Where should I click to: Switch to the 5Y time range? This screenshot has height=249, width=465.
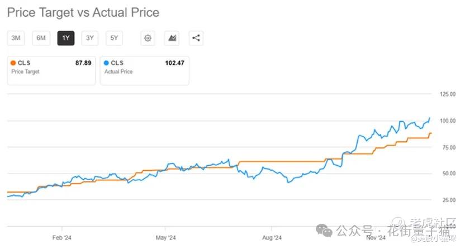tap(114, 38)
